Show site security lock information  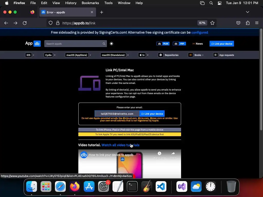click(58, 23)
